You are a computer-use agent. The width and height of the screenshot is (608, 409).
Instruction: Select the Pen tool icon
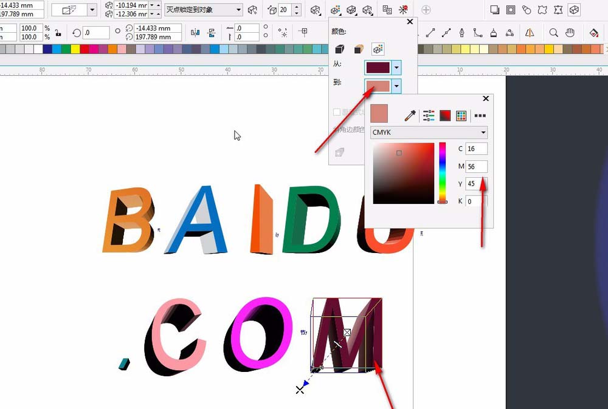(x=462, y=33)
